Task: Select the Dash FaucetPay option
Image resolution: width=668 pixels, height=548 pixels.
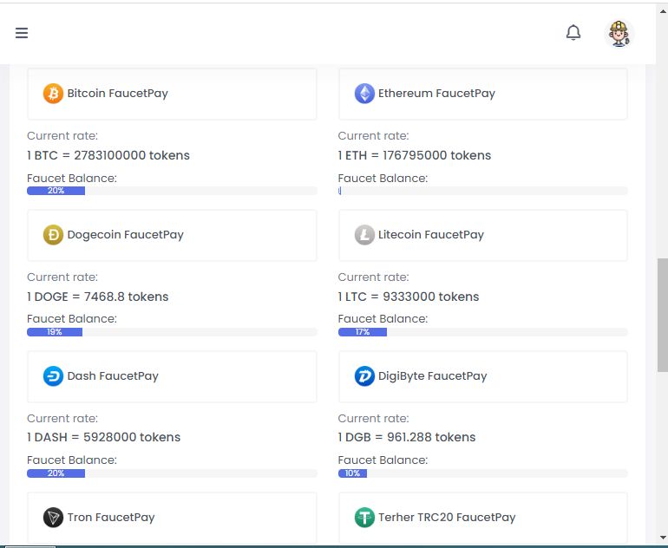Action: click(x=172, y=376)
